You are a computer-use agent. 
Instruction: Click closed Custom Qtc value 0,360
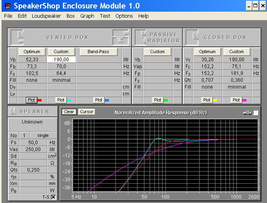click(x=237, y=80)
